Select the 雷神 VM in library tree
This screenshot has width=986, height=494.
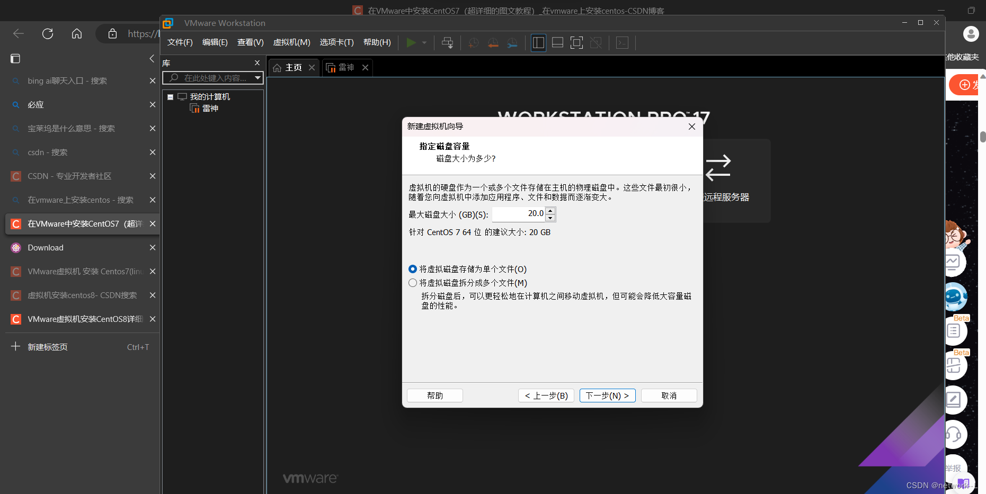210,109
